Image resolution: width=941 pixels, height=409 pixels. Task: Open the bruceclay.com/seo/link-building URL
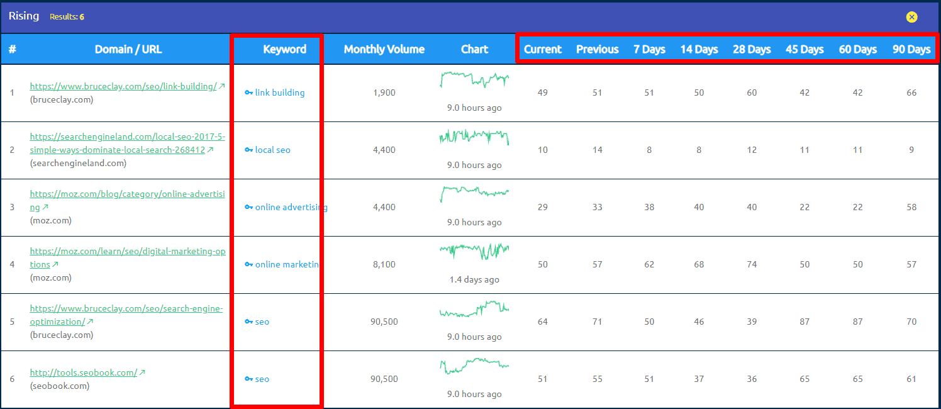pos(123,86)
